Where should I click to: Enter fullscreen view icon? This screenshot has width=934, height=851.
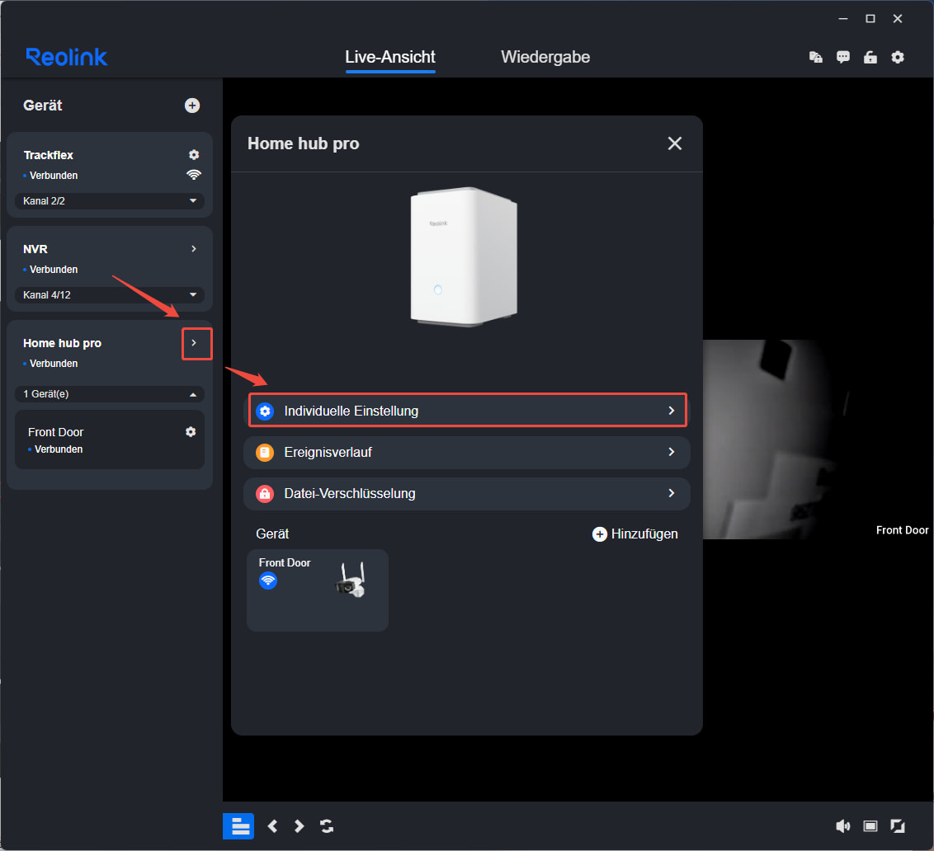pyautogui.click(x=898, y=826)
